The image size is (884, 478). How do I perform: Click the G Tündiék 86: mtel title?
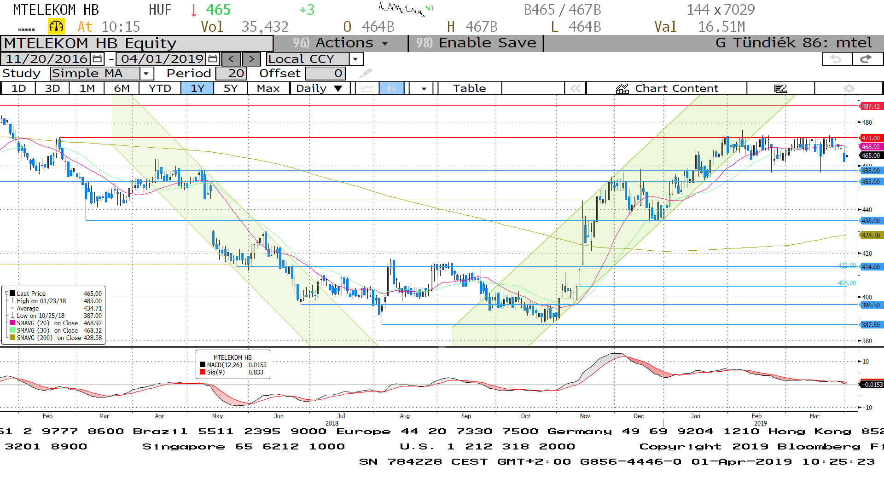794,43
